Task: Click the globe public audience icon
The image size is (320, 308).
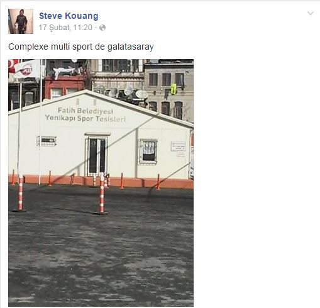Action: coord(102,28)
